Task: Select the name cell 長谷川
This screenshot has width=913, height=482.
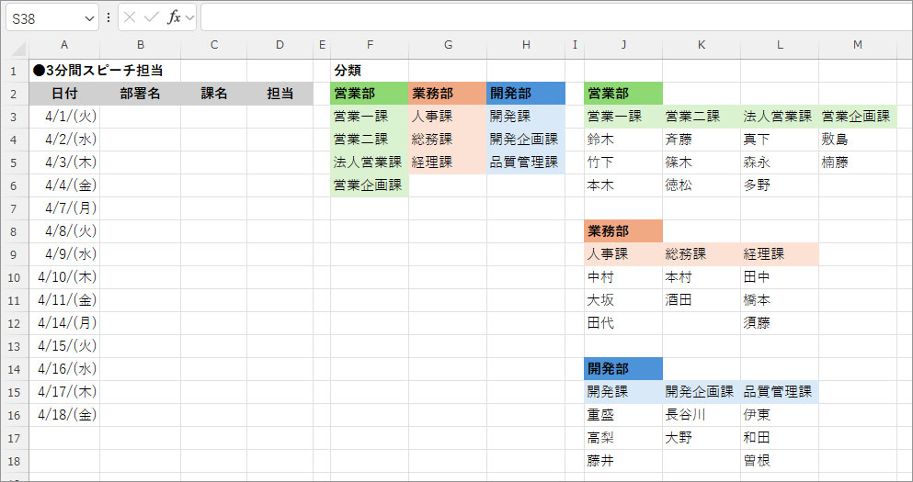Action: point(701,415)
